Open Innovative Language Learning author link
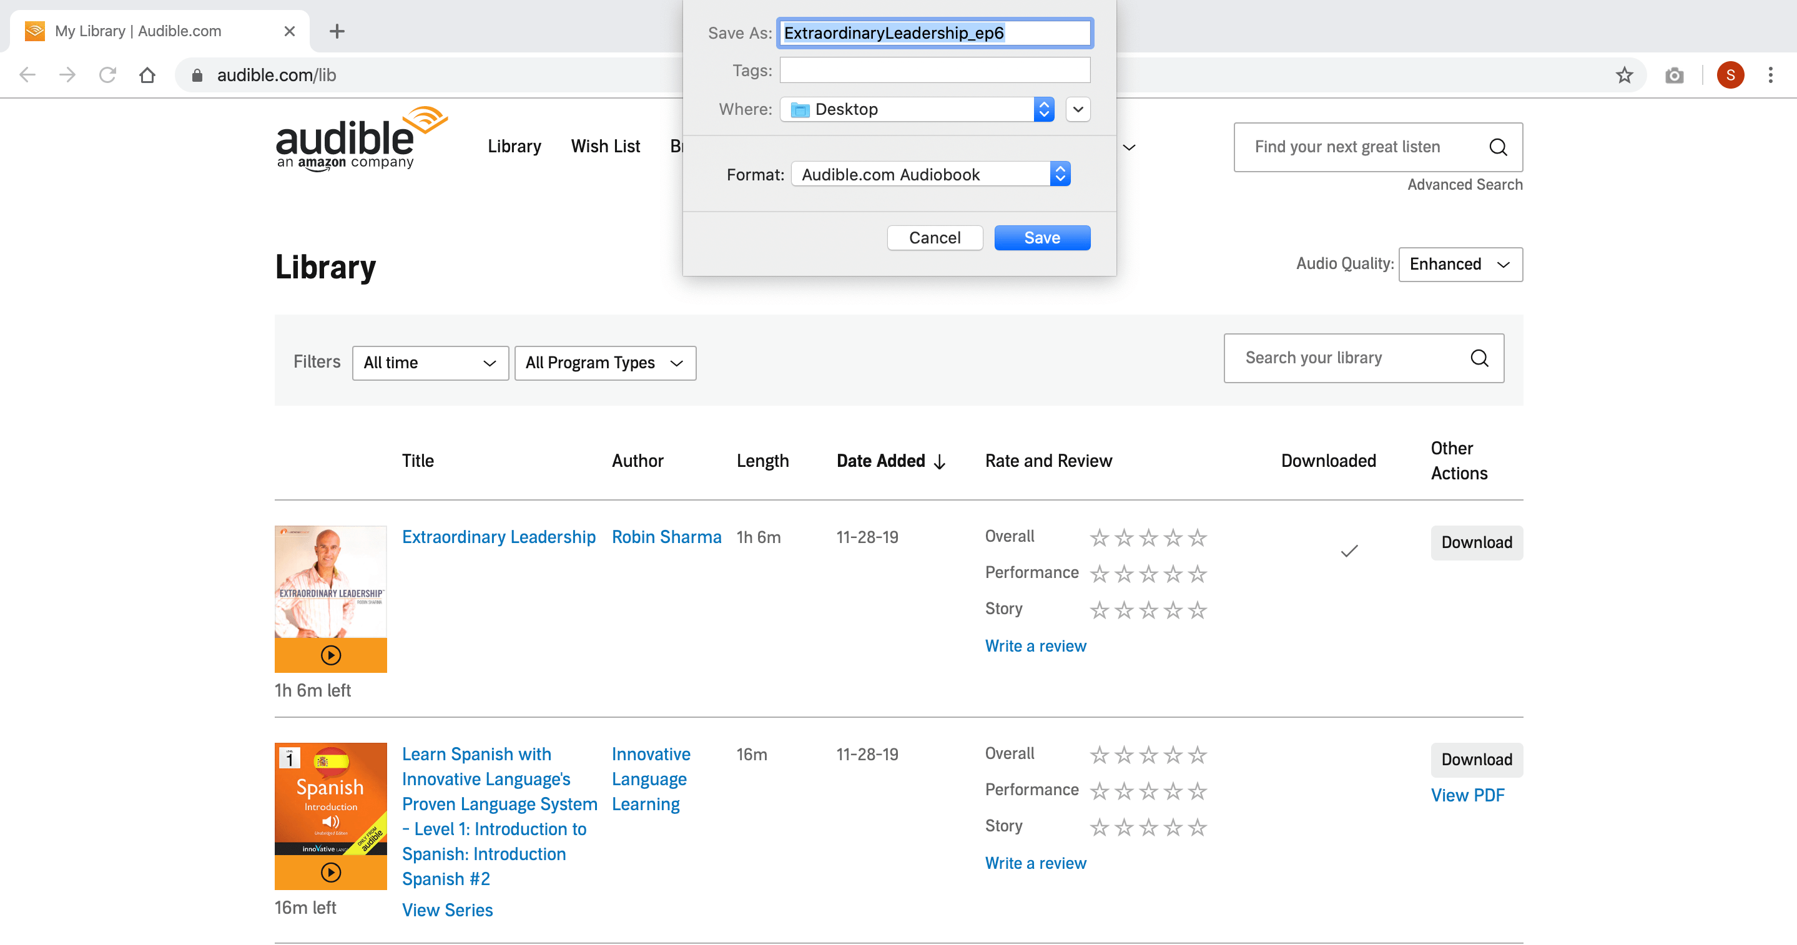The height and width of the screenshot is (945, 1797). click(651, 779)
